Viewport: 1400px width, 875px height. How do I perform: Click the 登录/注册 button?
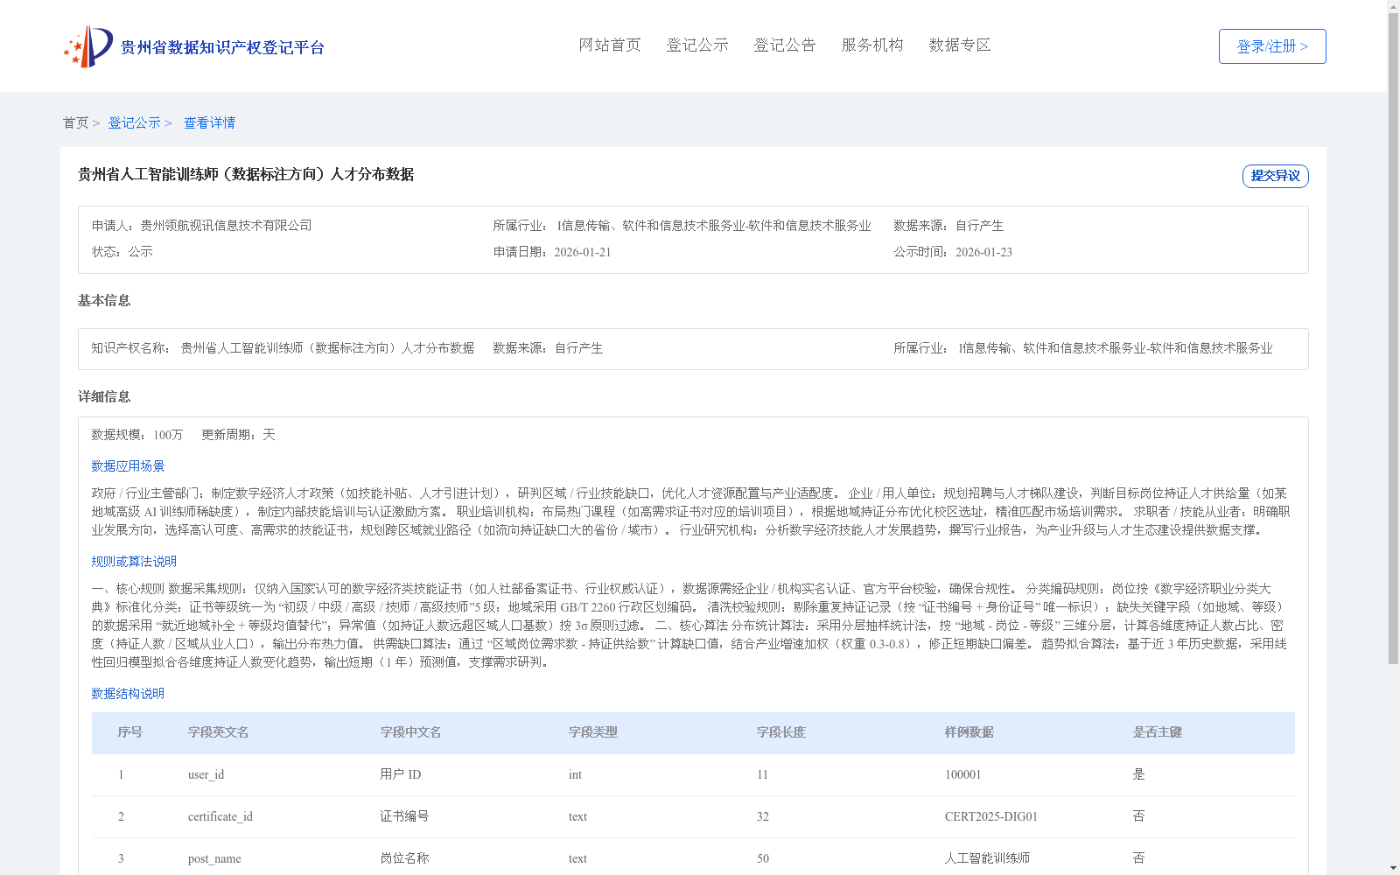(1272, 46)
